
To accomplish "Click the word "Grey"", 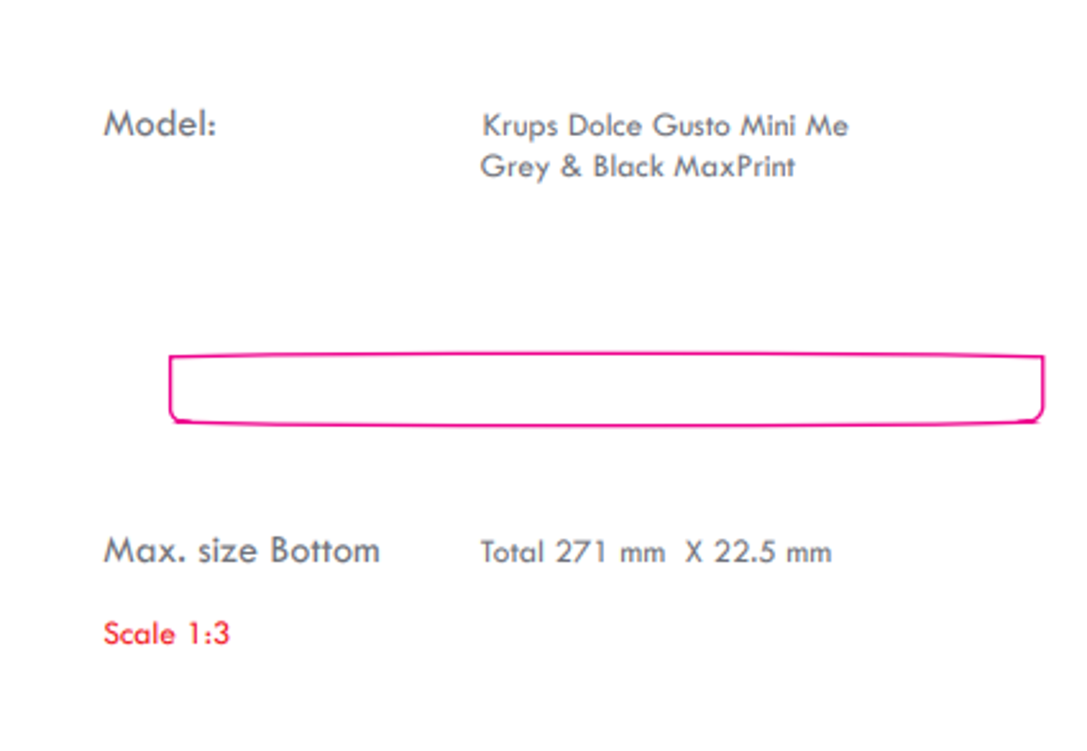I will (x=515, y=167).
